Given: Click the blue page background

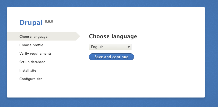Looking at the screenshot, I should (x=211, y=55).
